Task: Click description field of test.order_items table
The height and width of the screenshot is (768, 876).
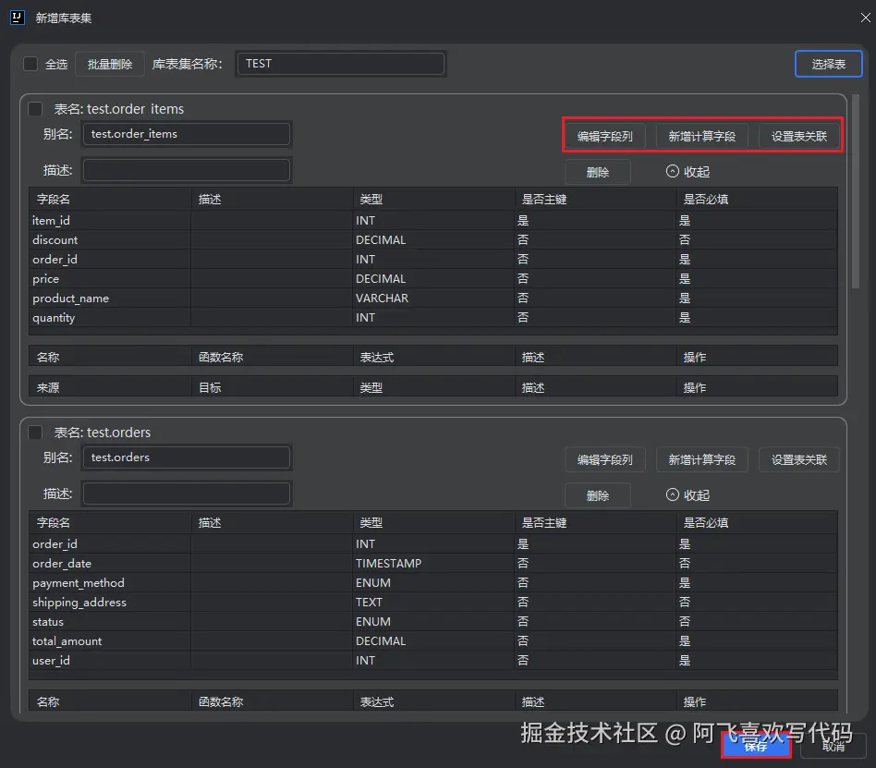Action: coord(187,170)
